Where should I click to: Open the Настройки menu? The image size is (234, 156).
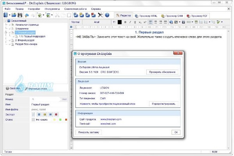pos(34,9)
